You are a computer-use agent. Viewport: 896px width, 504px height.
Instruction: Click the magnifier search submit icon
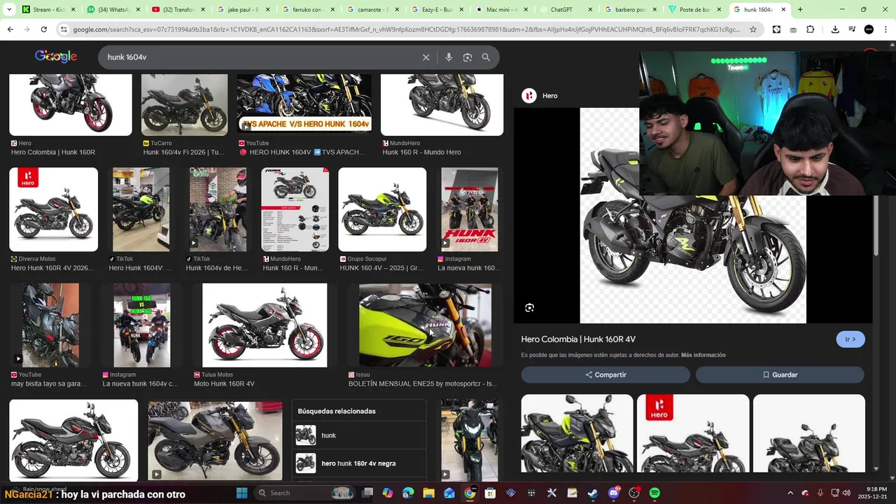click(x=486, y=57)
